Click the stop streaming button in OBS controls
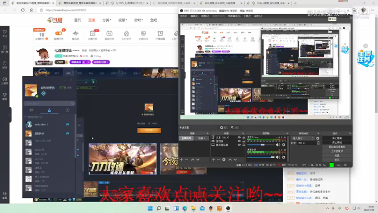 click(x=337, y=138)
